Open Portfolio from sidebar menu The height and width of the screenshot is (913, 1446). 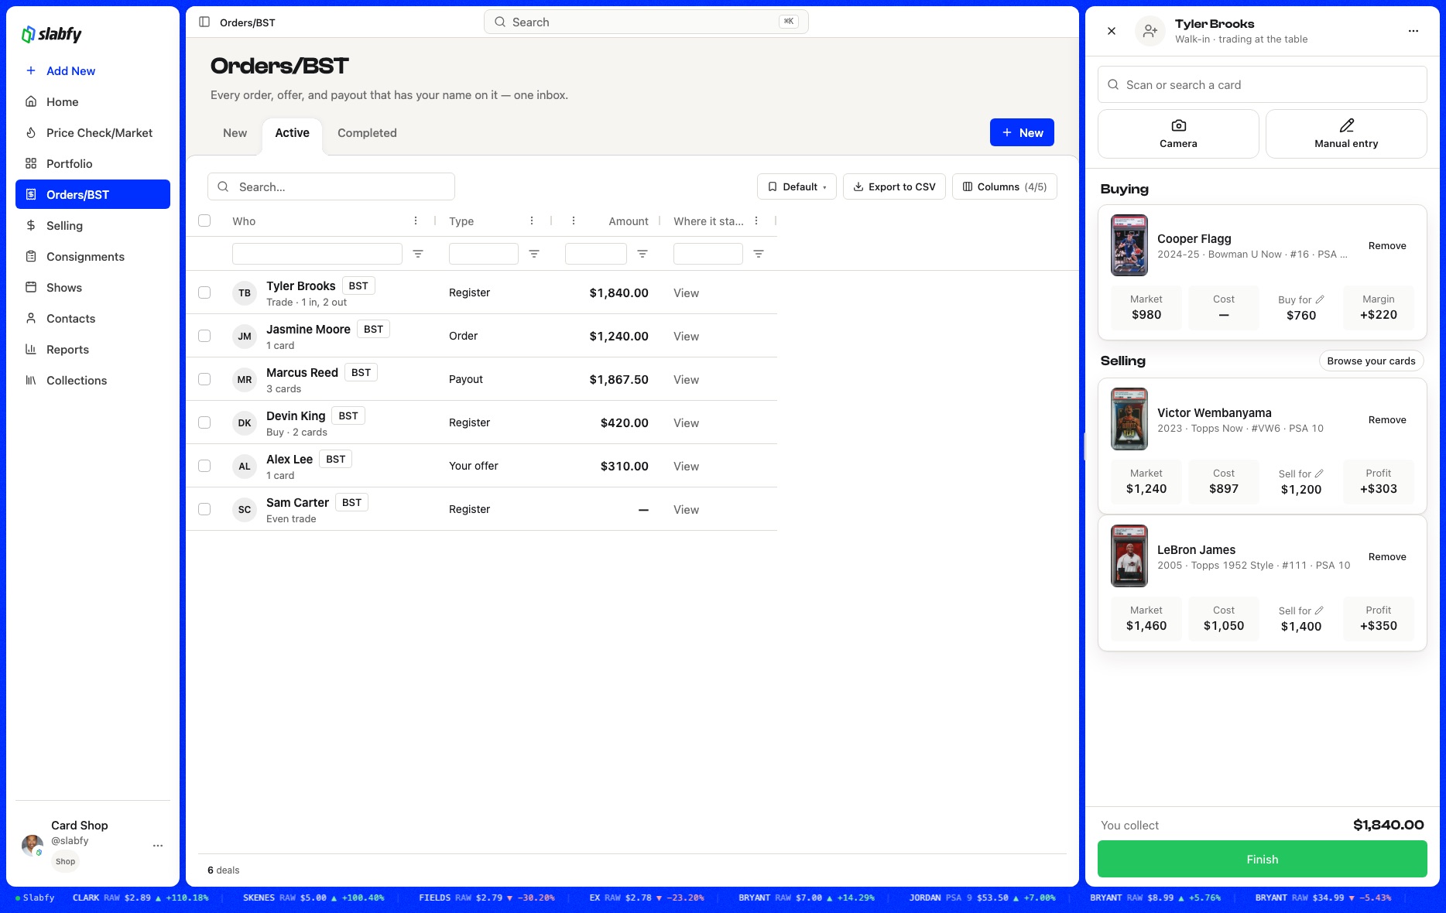click(x=93, y=164)
